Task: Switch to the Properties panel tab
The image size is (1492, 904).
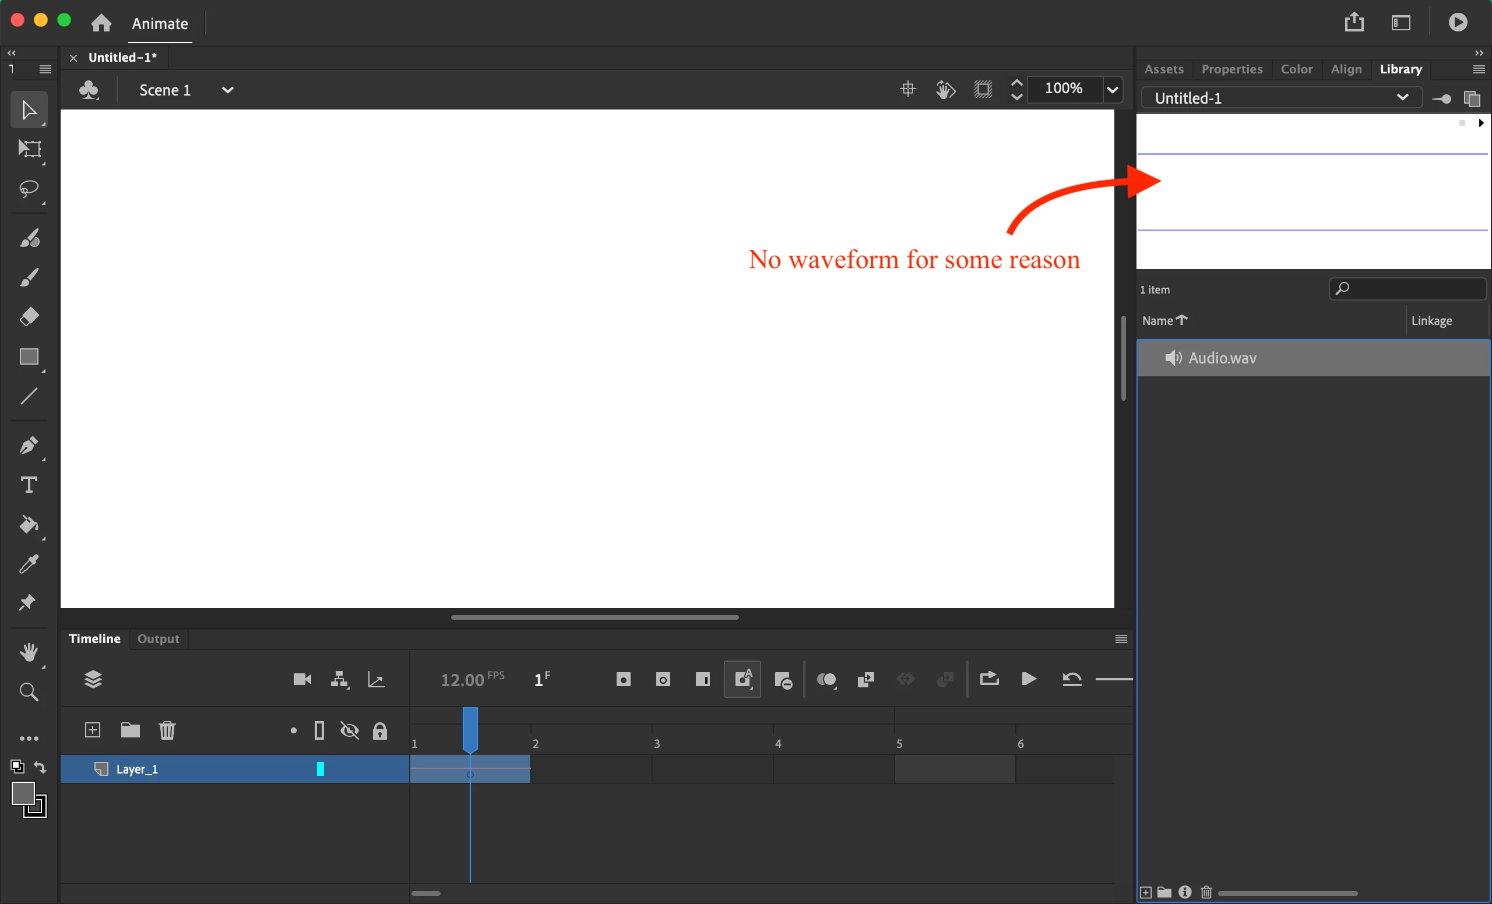Action: (x=1231, y=69)
